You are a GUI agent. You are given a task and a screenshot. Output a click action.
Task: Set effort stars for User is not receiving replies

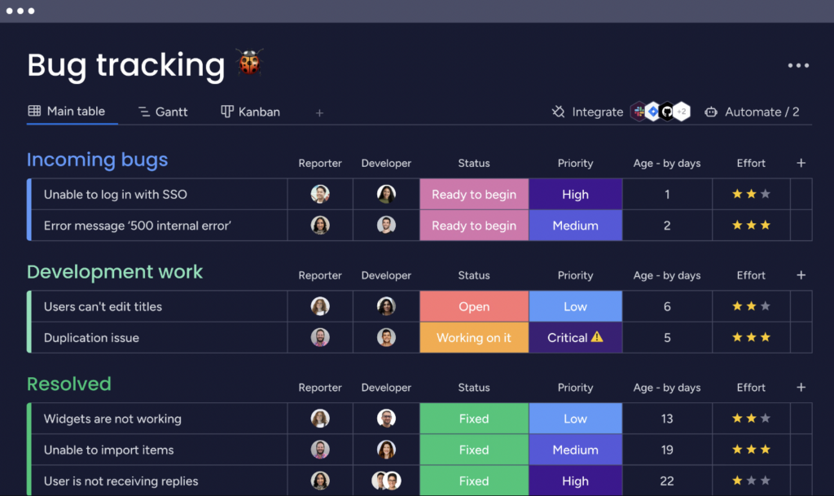[751, 481]
